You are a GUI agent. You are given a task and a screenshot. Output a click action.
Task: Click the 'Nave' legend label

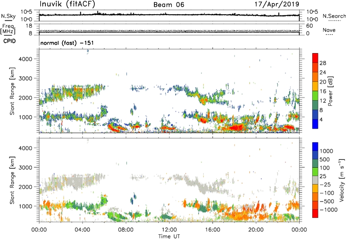329,30
